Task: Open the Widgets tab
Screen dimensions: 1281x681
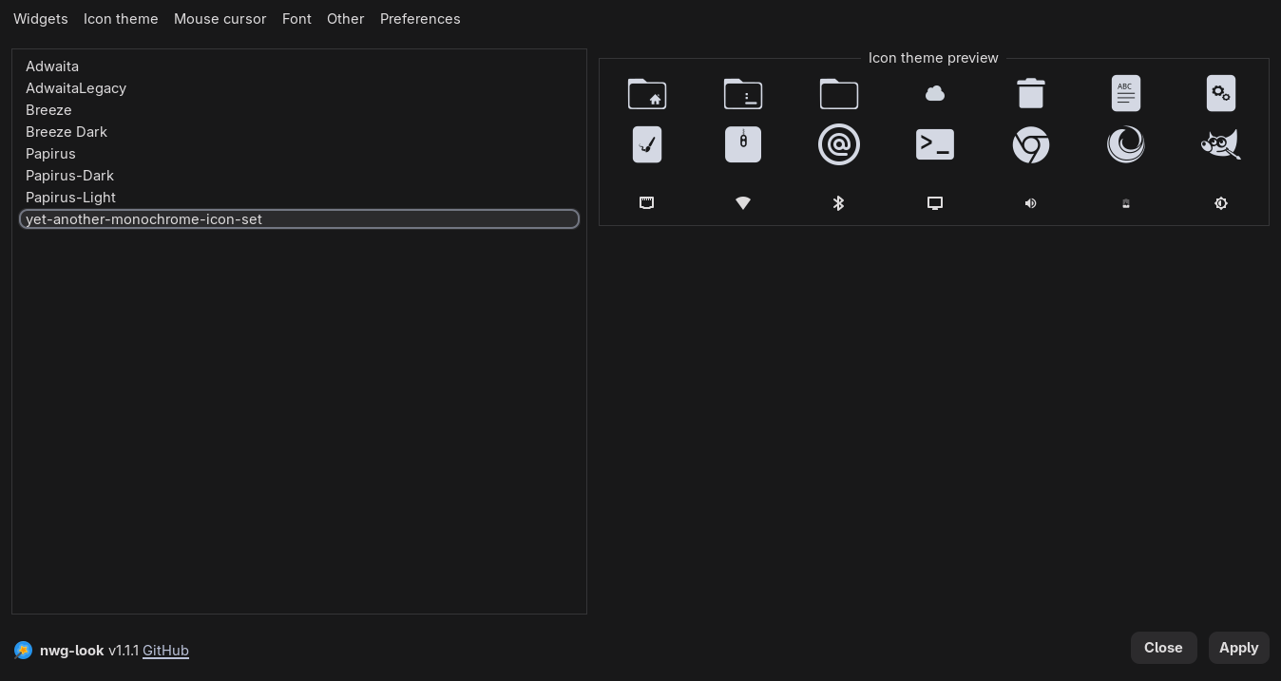Action: 41,19
